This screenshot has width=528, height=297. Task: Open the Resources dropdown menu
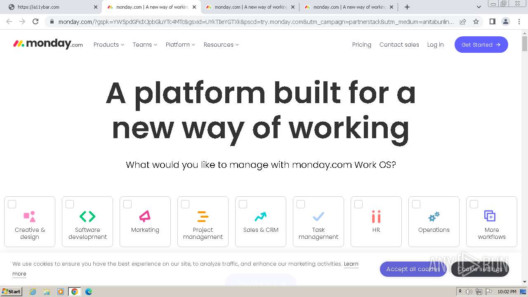(221, 45)
